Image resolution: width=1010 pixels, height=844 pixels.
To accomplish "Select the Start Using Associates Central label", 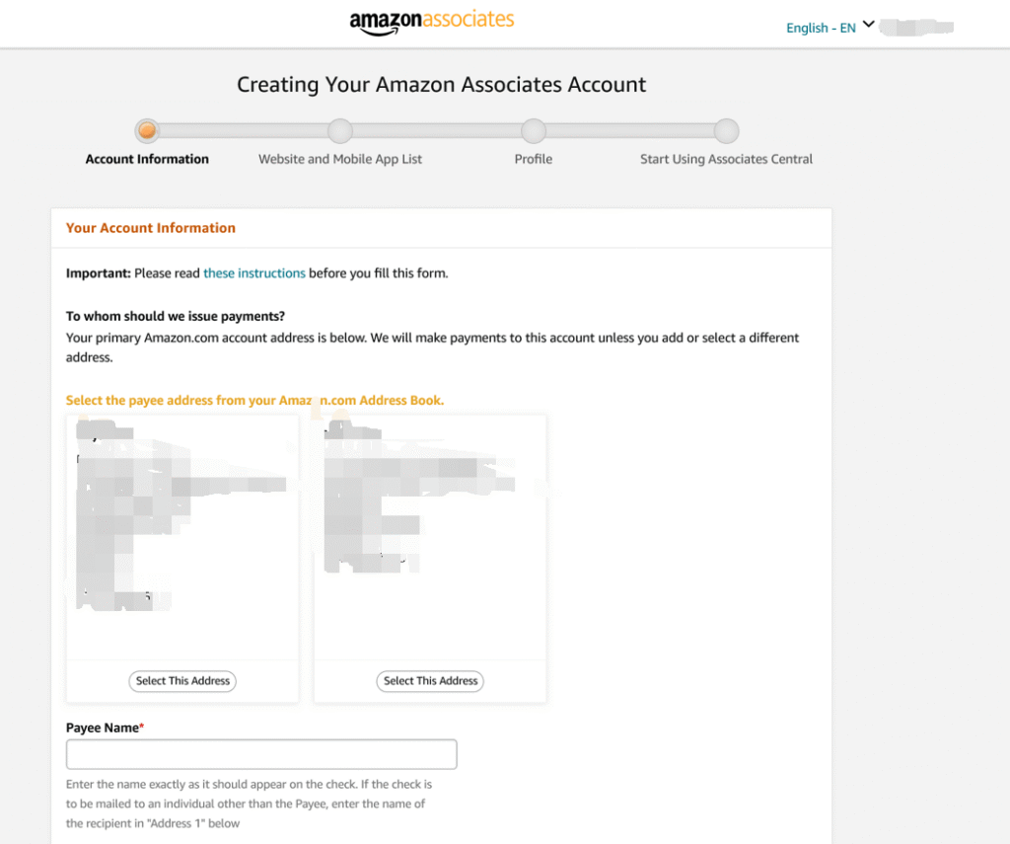I will (726, 159).
